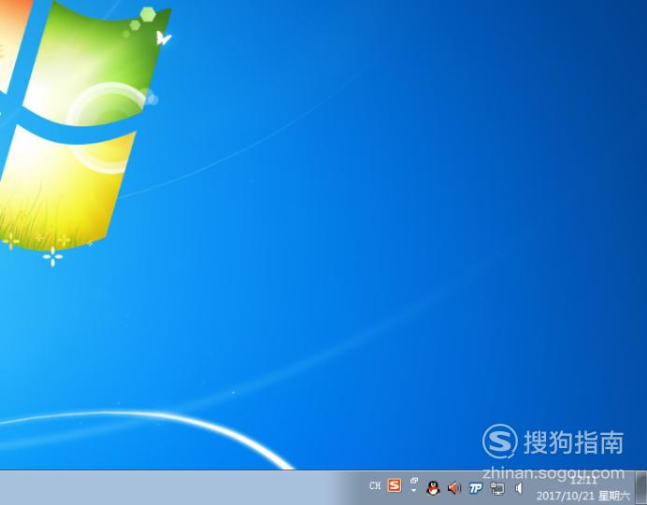
Task: Click the Show desktop button
Action: (640, 487)
